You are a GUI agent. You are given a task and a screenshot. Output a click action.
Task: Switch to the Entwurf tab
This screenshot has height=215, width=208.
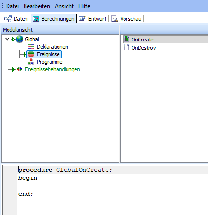(x=93, y=19)
